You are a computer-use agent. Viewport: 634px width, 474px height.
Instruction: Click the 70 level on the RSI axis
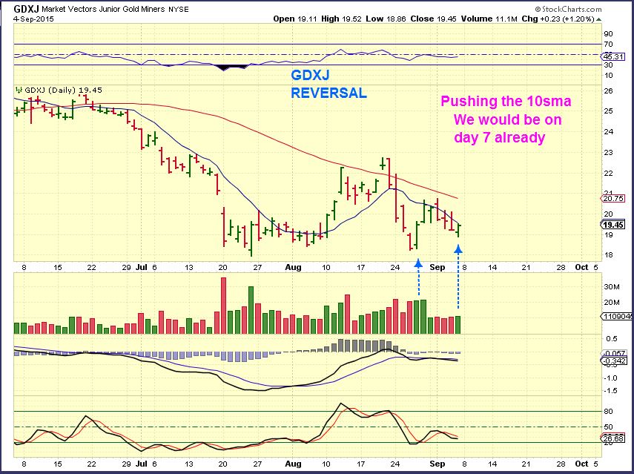tap(608, 44)
